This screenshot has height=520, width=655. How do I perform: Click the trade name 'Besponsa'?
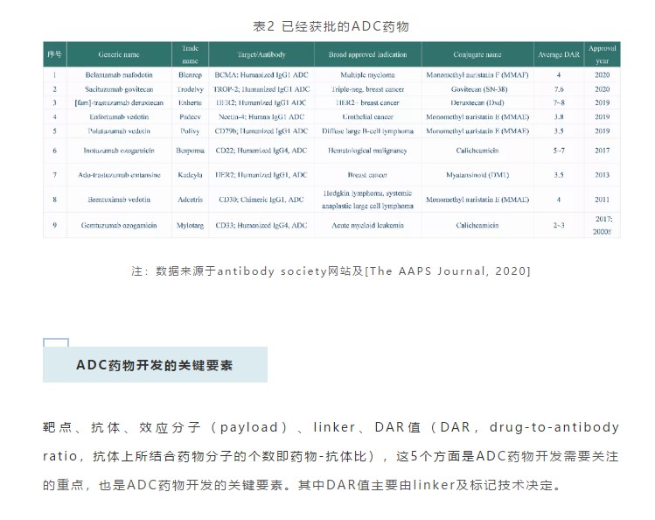[190, 151]
